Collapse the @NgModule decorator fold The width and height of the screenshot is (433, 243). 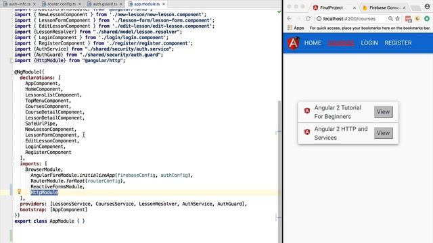coord(13,72)
